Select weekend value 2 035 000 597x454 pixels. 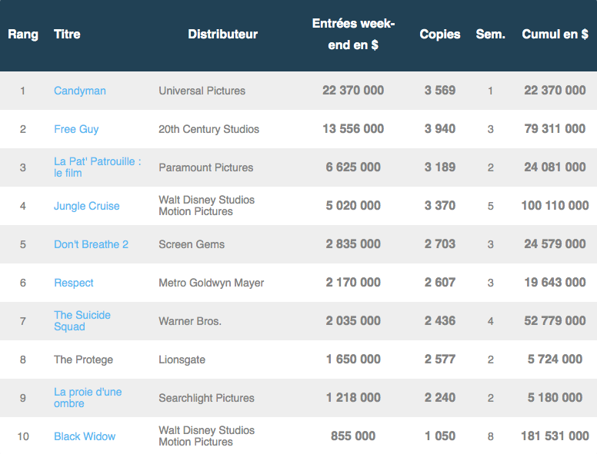click(353, 321)
